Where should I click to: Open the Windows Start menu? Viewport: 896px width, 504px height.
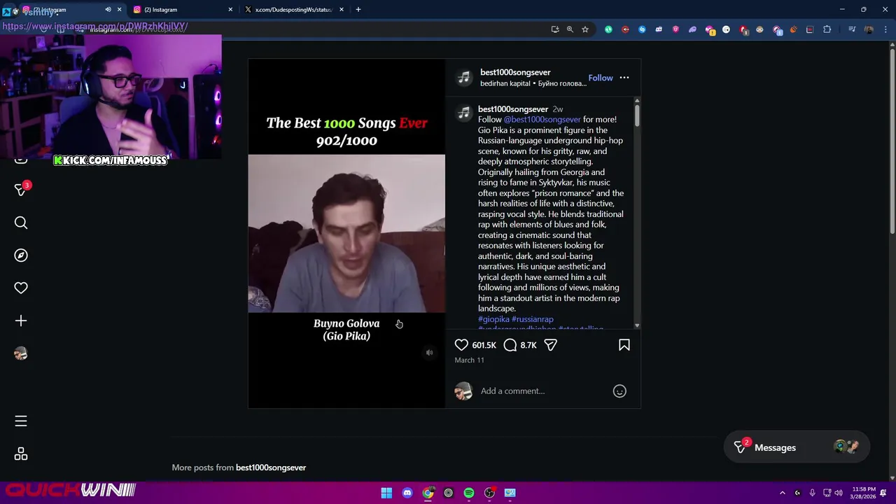(386, 493)
